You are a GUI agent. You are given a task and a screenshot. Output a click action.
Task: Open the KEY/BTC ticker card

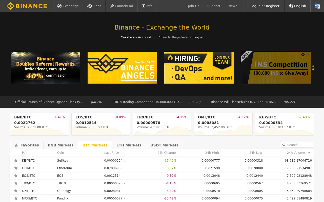(285, 124)
